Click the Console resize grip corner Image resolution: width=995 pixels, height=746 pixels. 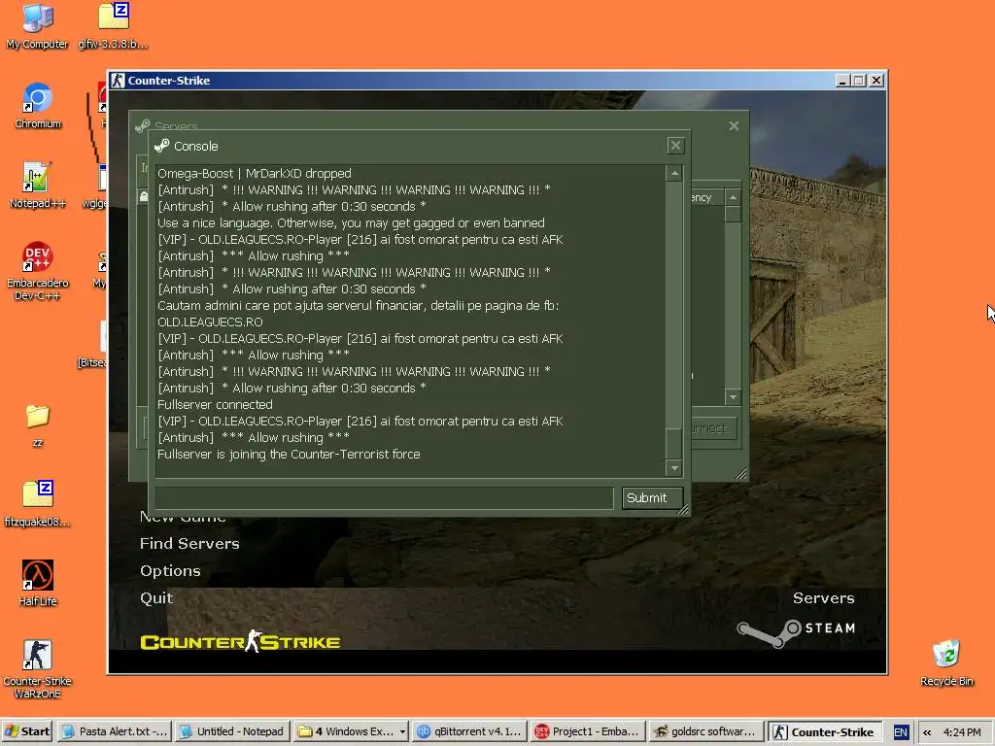683,509
